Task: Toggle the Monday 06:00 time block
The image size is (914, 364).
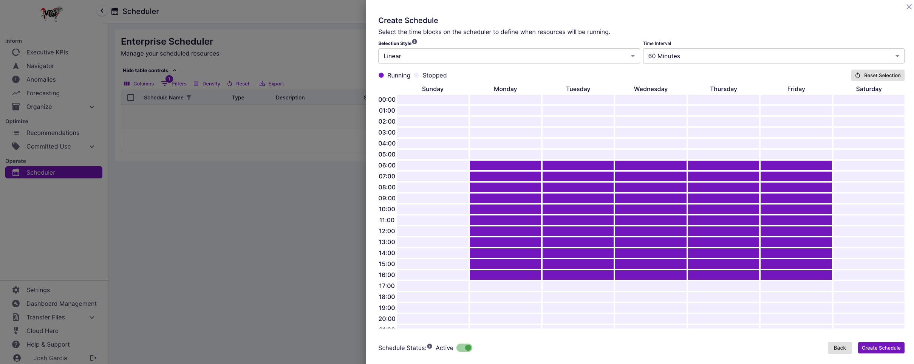Action: (505, 165)
